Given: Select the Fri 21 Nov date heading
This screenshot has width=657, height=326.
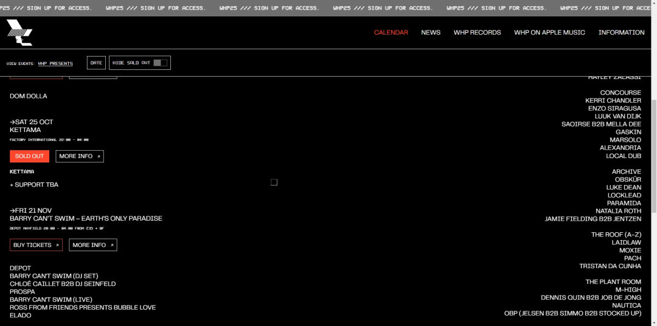Looking at the screenshot, I should coord(30,211).
